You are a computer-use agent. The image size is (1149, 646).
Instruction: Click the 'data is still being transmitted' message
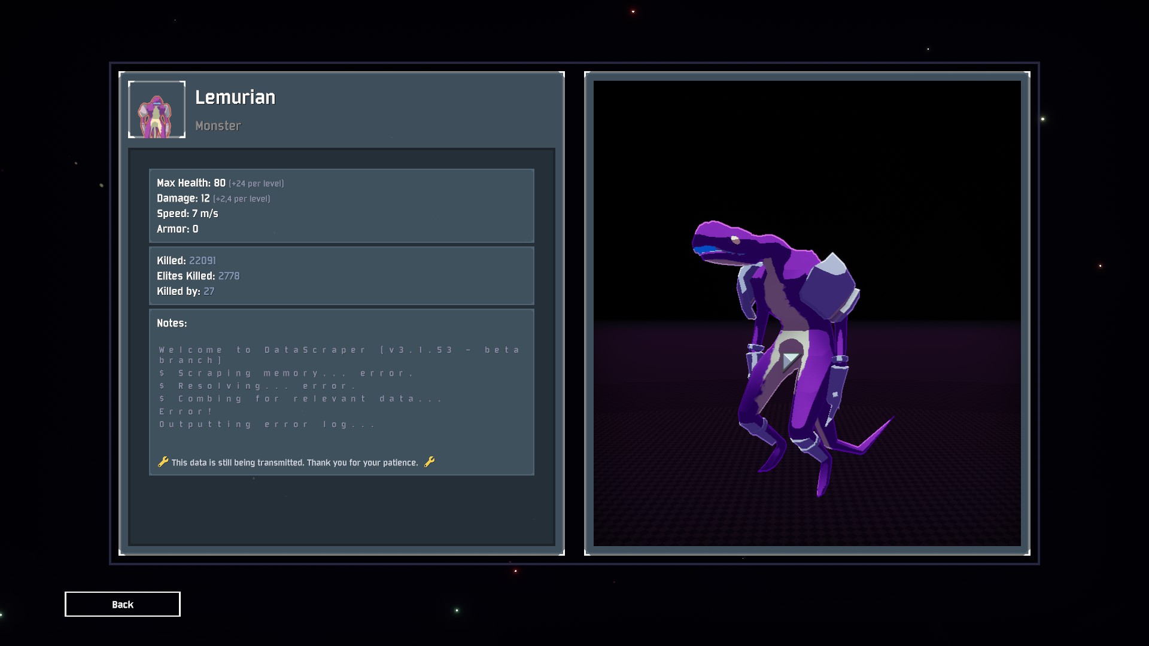(x=294, y=462)
